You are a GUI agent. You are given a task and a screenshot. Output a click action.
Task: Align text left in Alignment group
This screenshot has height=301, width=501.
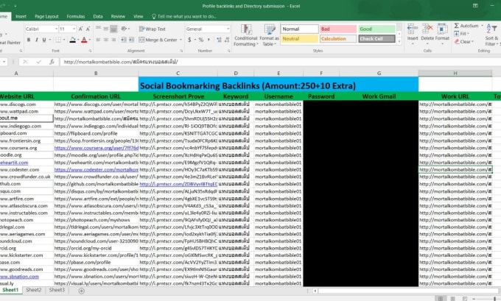click(x=98, y=40)
